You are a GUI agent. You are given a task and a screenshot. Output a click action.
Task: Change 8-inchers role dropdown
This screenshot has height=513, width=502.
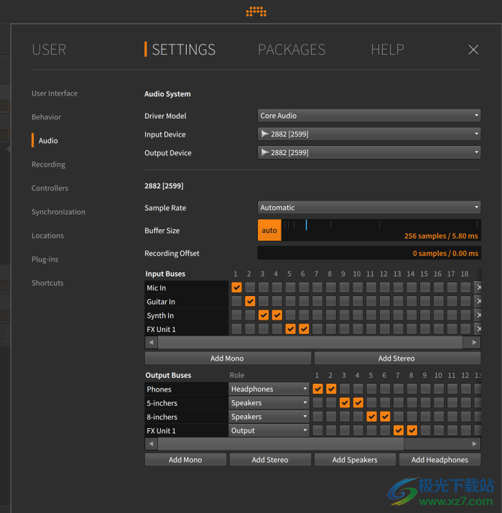point(269,417)
